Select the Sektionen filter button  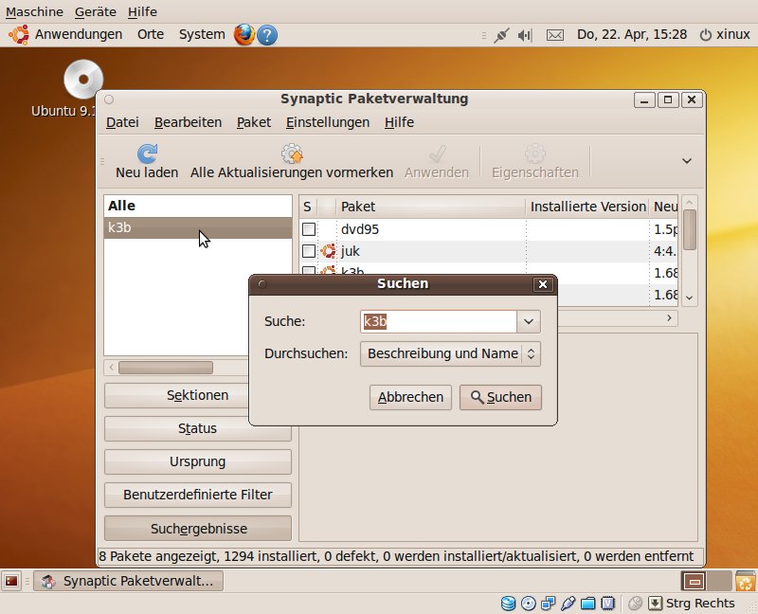(x=197, y=395)
